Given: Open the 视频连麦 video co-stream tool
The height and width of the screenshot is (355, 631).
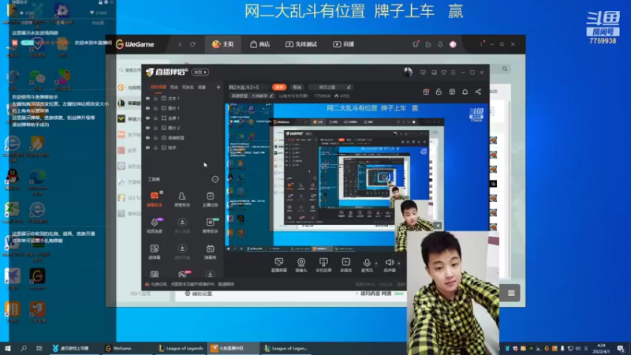Looking at the screenshot, I should pos(154,226).
